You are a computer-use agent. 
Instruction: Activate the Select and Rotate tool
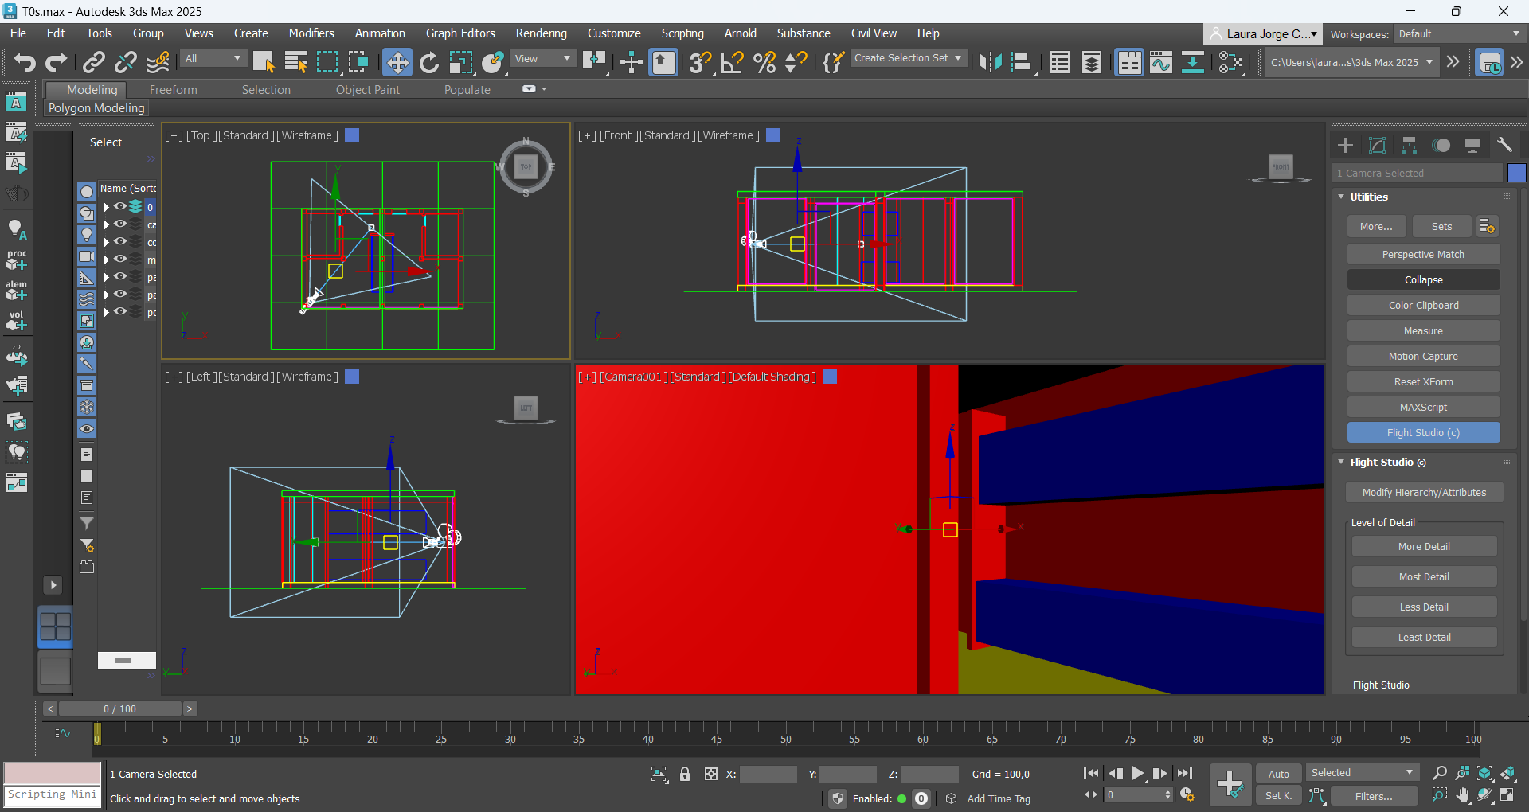[x=429, y=62]
